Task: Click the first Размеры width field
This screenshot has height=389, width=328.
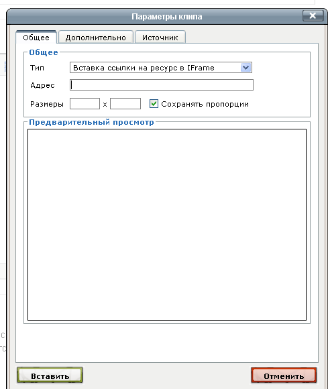Action: click(x=85, y=104)
